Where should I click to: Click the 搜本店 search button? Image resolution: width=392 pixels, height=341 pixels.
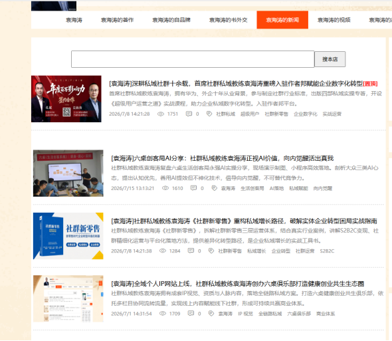(330, 59)
